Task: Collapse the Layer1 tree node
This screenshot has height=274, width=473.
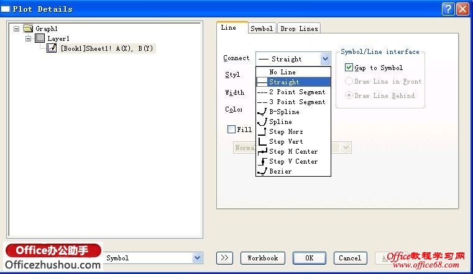Action: (x=29, y=38)
